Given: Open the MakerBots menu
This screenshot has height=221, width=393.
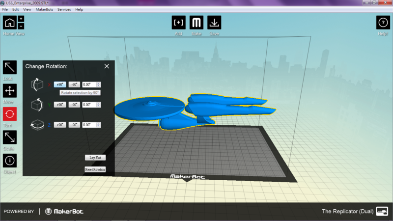Looking at the screenshot, I should point(44,9).
